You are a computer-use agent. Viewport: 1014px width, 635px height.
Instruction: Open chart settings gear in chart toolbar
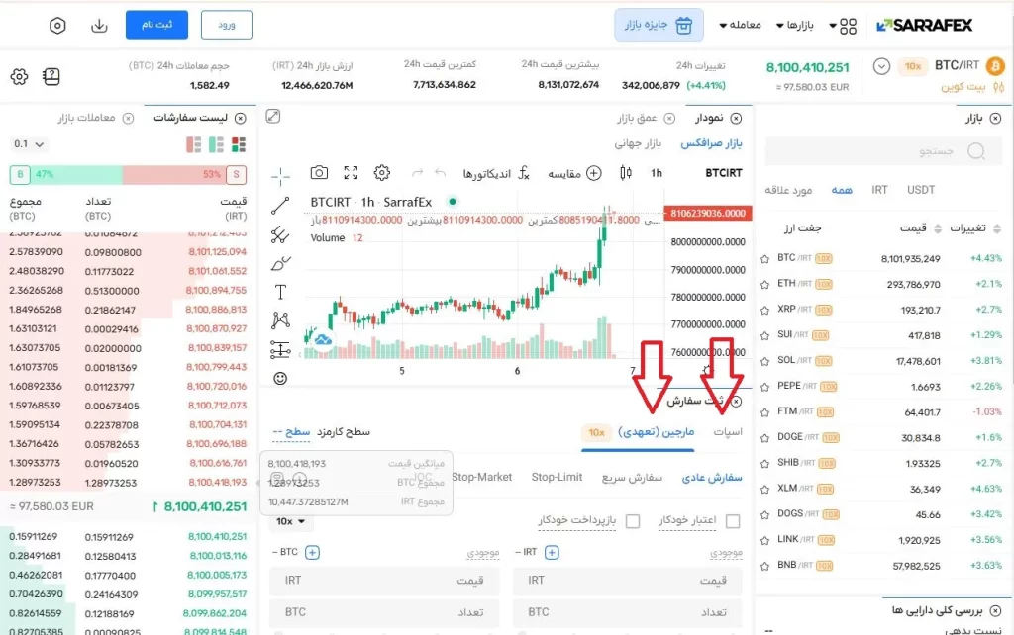(x=382, y=173)
